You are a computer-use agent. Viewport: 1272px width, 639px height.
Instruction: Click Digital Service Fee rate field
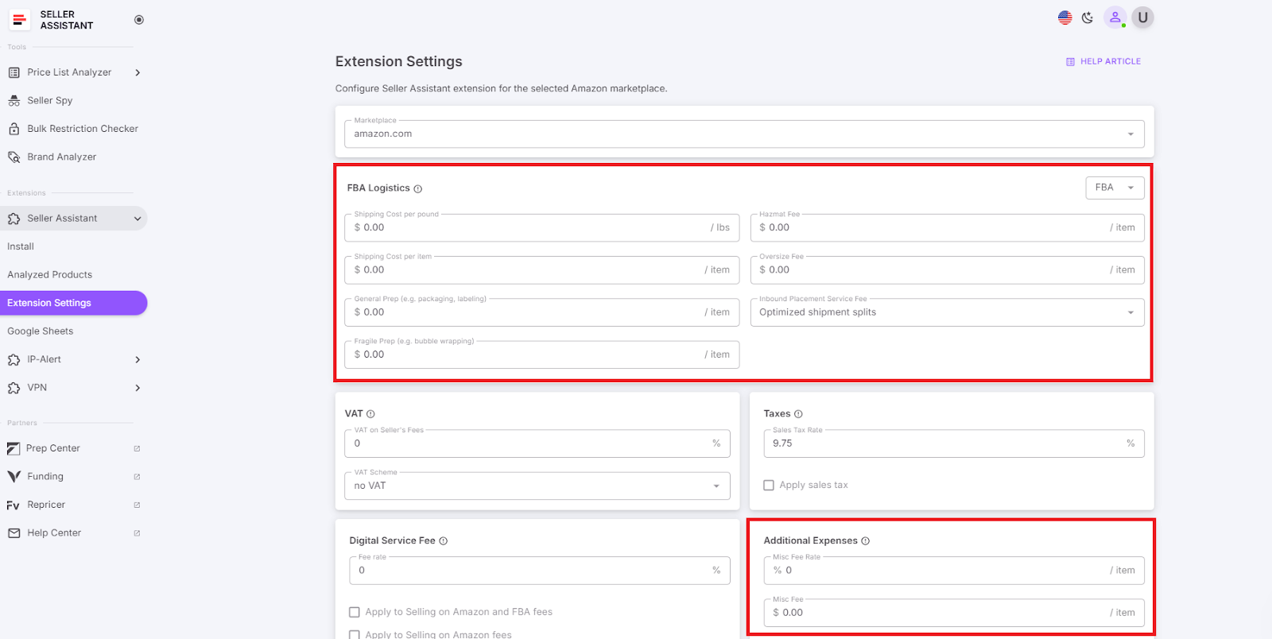coord(540,571)
